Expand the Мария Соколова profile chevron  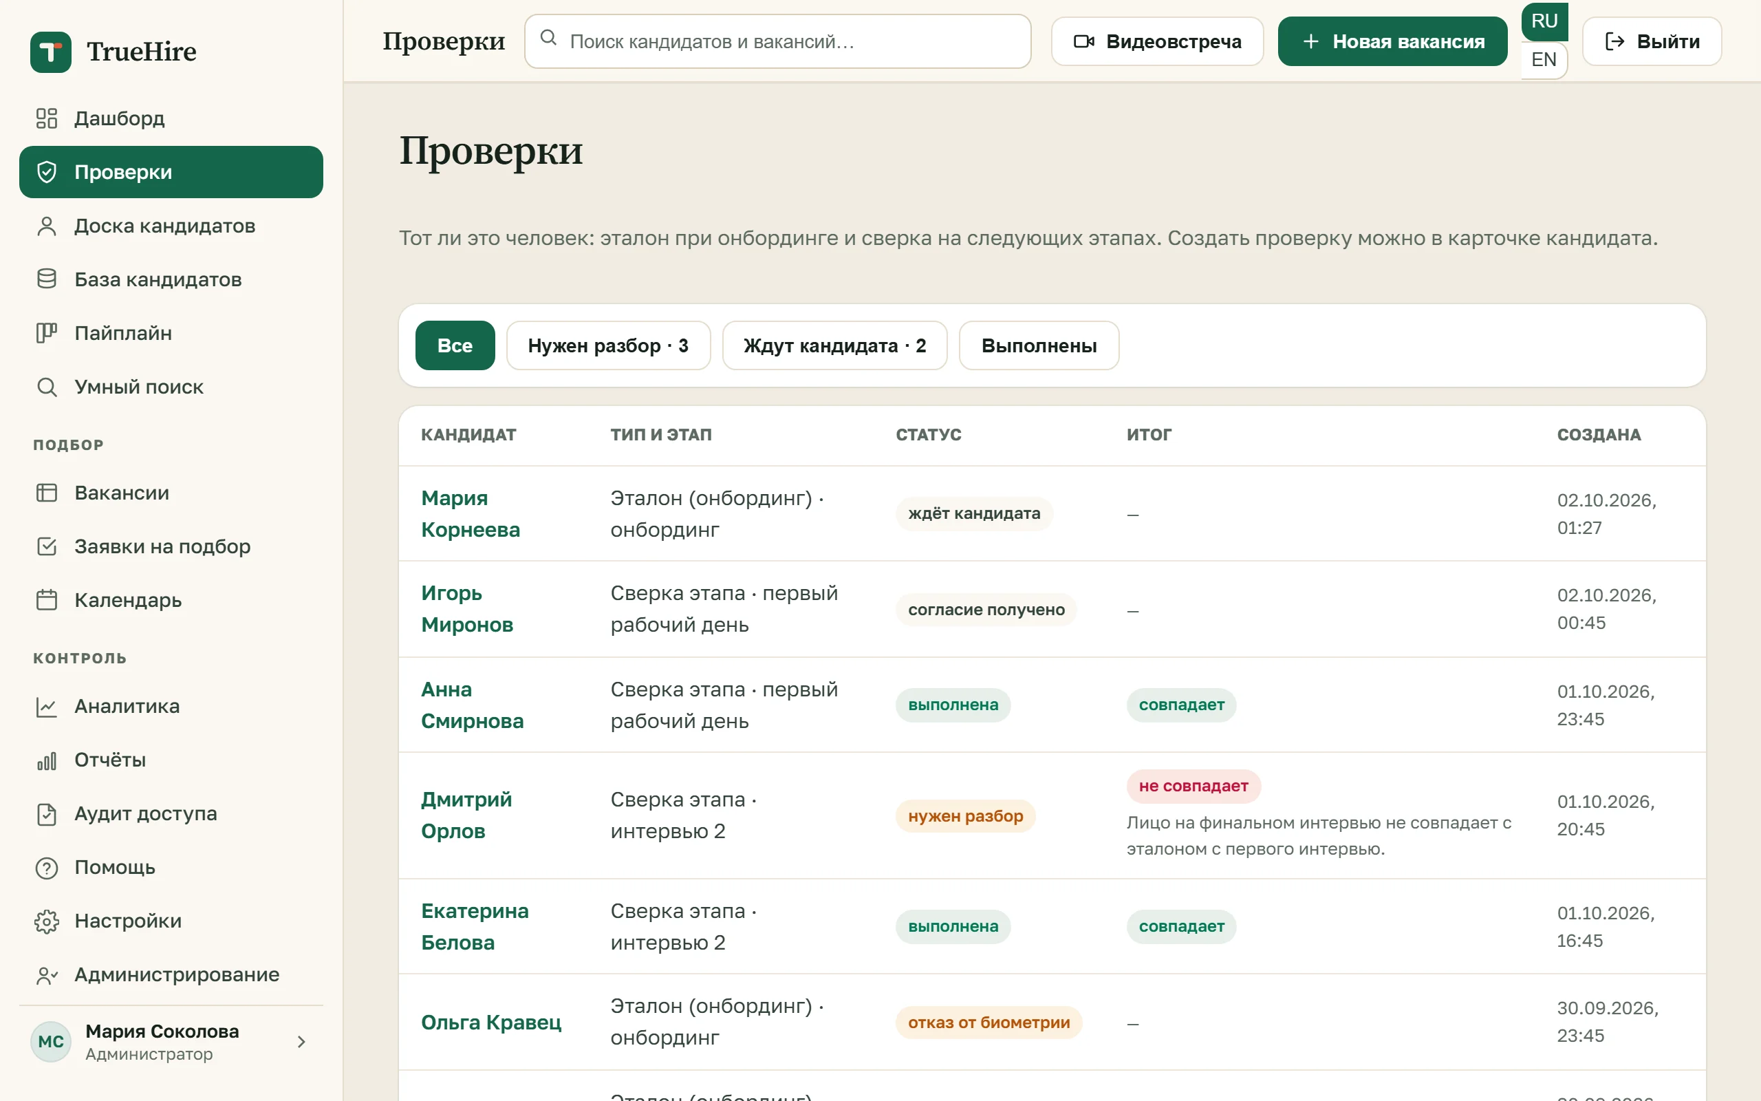(301, 1042)
